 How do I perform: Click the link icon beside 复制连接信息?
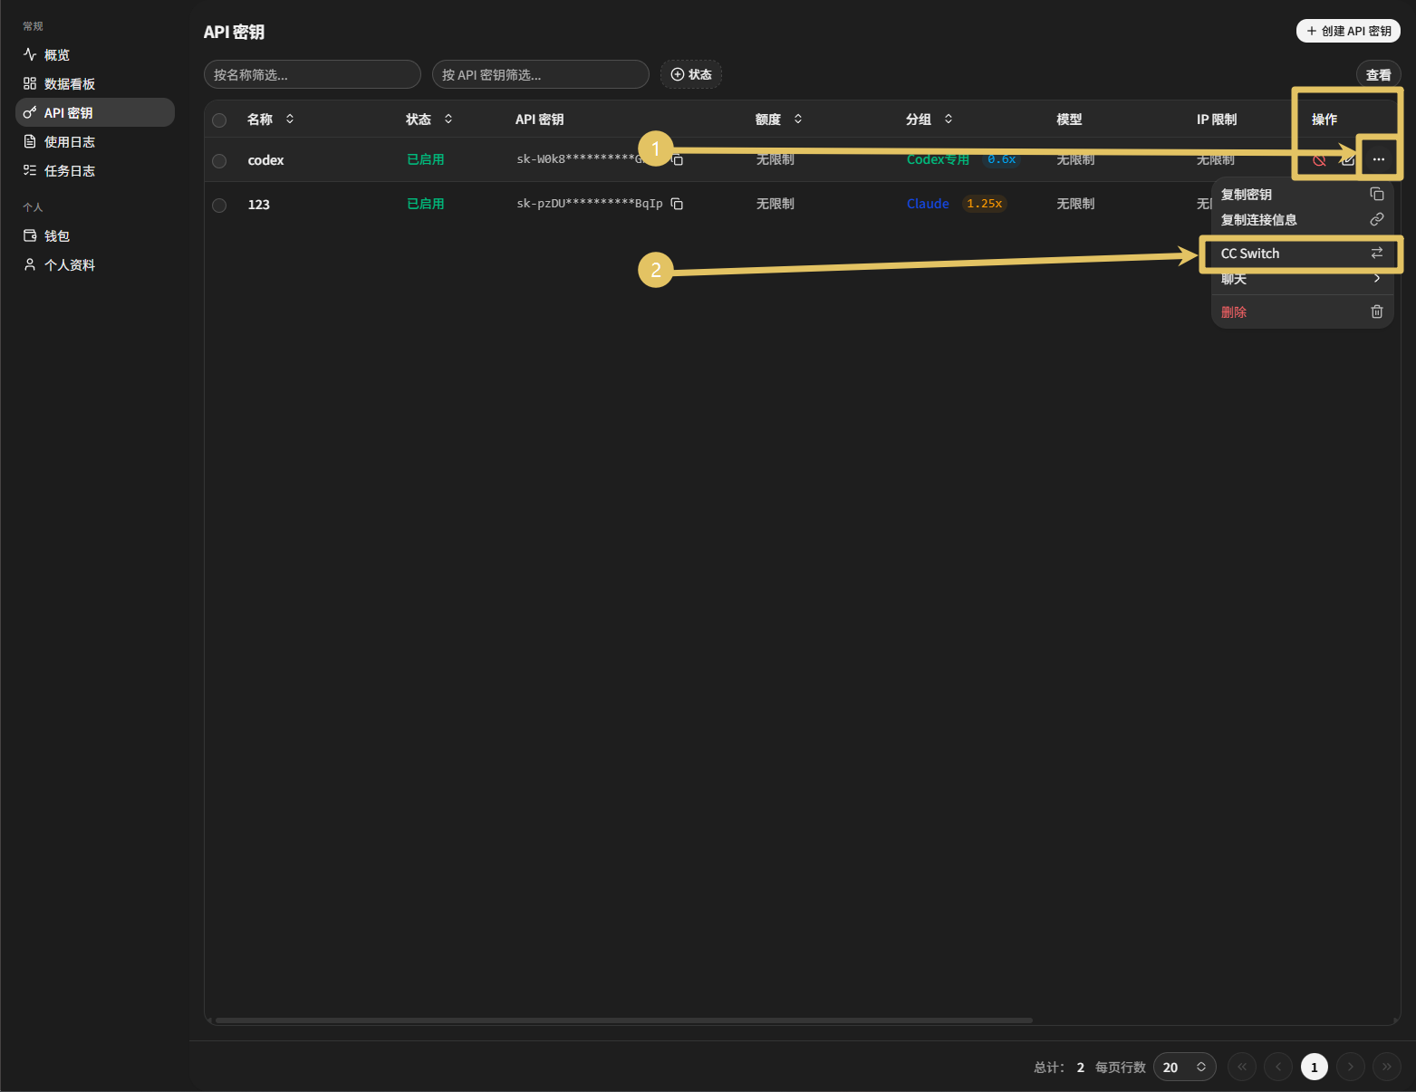click(1376, 219)
